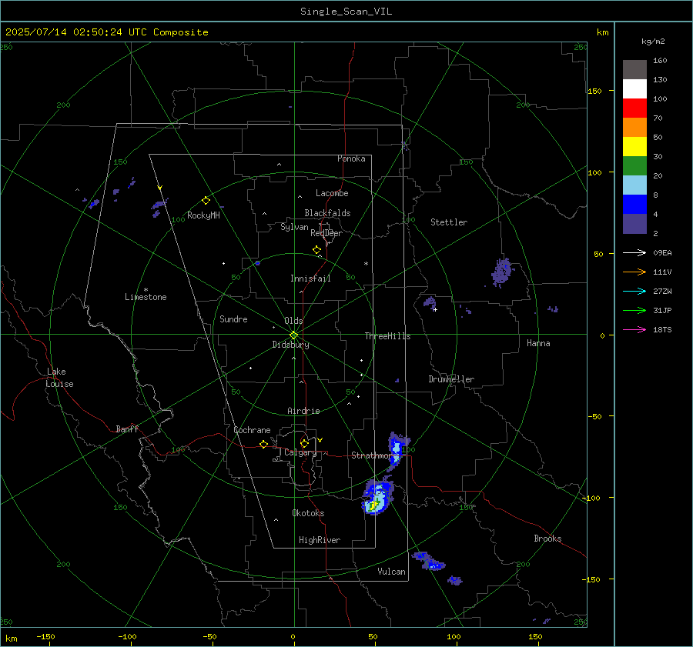Click the Lake Louise label
693x647 pixels.
point(59,378)
